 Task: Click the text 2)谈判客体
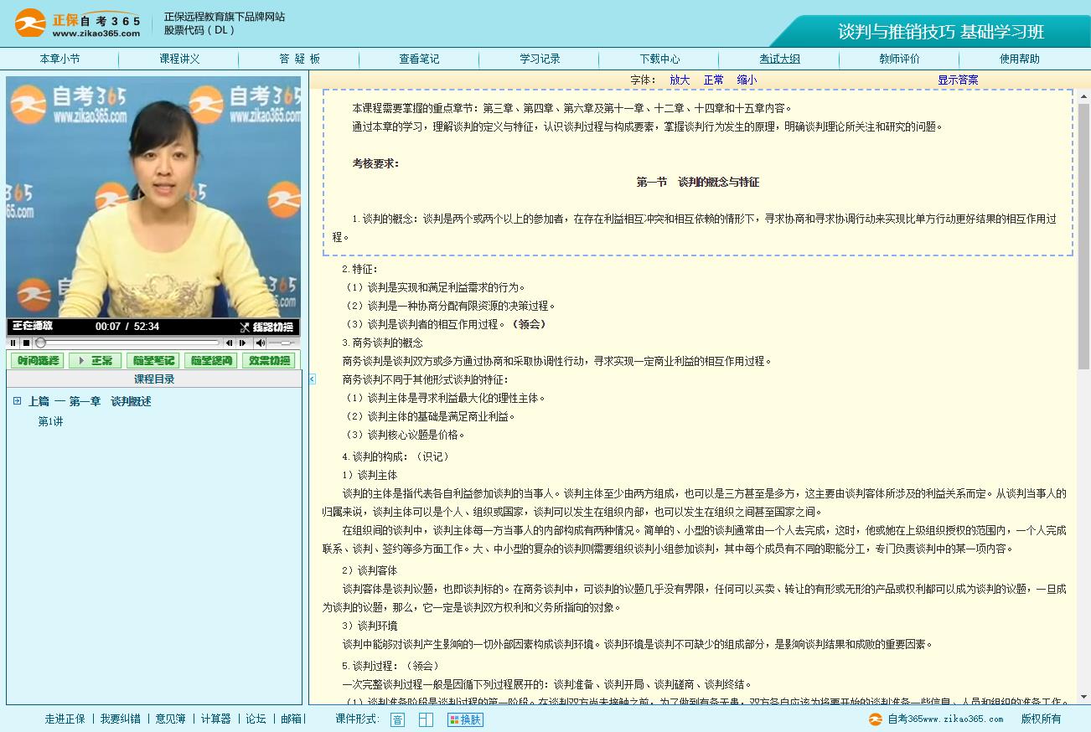pyautogui.click(x=370, y=570)
